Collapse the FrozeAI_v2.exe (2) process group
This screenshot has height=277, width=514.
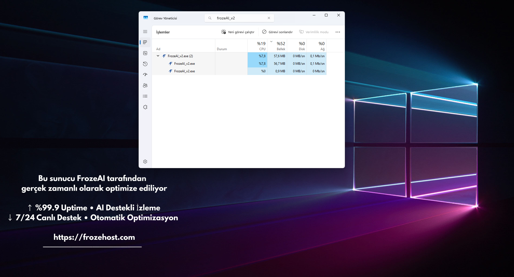pyautogui.click(x=158, y=56)
